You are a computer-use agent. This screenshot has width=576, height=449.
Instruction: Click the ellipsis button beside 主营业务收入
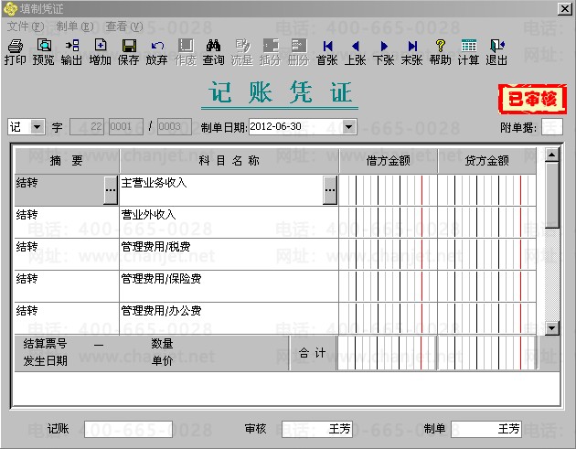tap(330, 189)
